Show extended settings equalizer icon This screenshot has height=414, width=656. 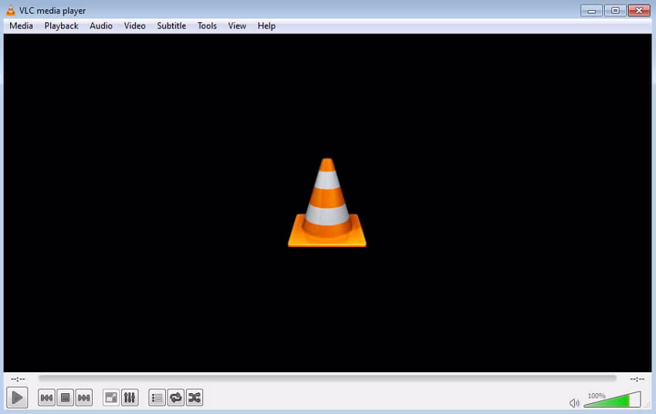point(130,398)
